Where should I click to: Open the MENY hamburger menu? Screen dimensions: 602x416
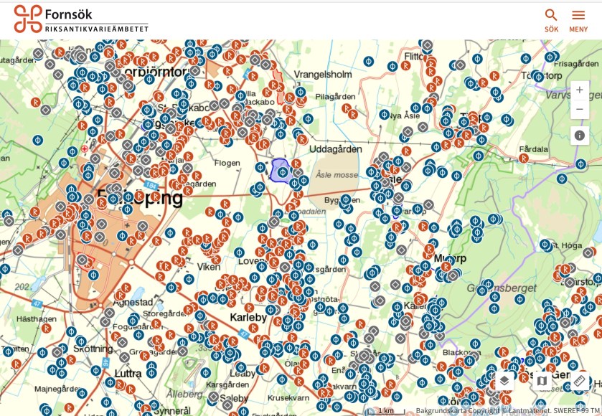point(578,20)
